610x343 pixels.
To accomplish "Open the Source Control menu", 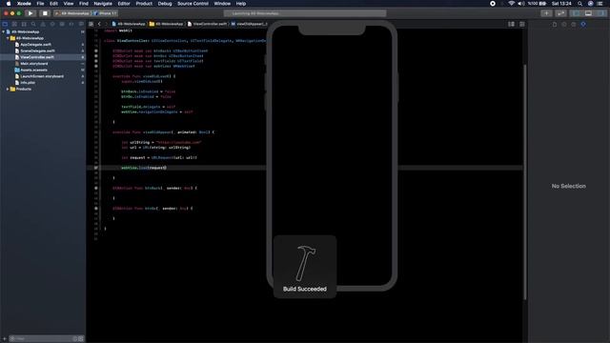I will (193, 4).
